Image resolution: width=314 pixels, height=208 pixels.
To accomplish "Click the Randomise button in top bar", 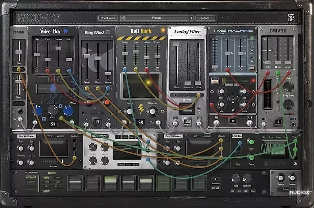I will point(108,18).
